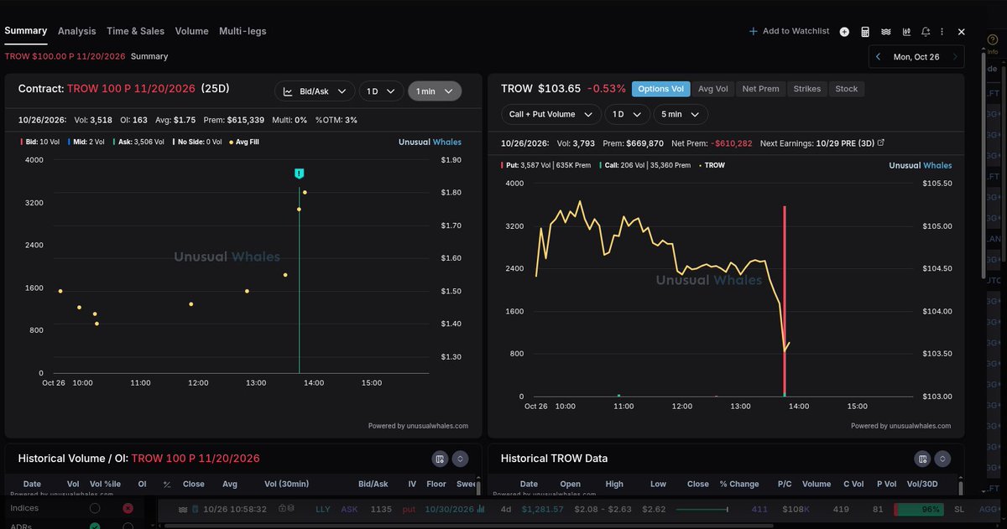Click expand arrows icon in Historical Volume / OI panel
The height and width of the screenshot is (529, 1007).
pos(460,459)
